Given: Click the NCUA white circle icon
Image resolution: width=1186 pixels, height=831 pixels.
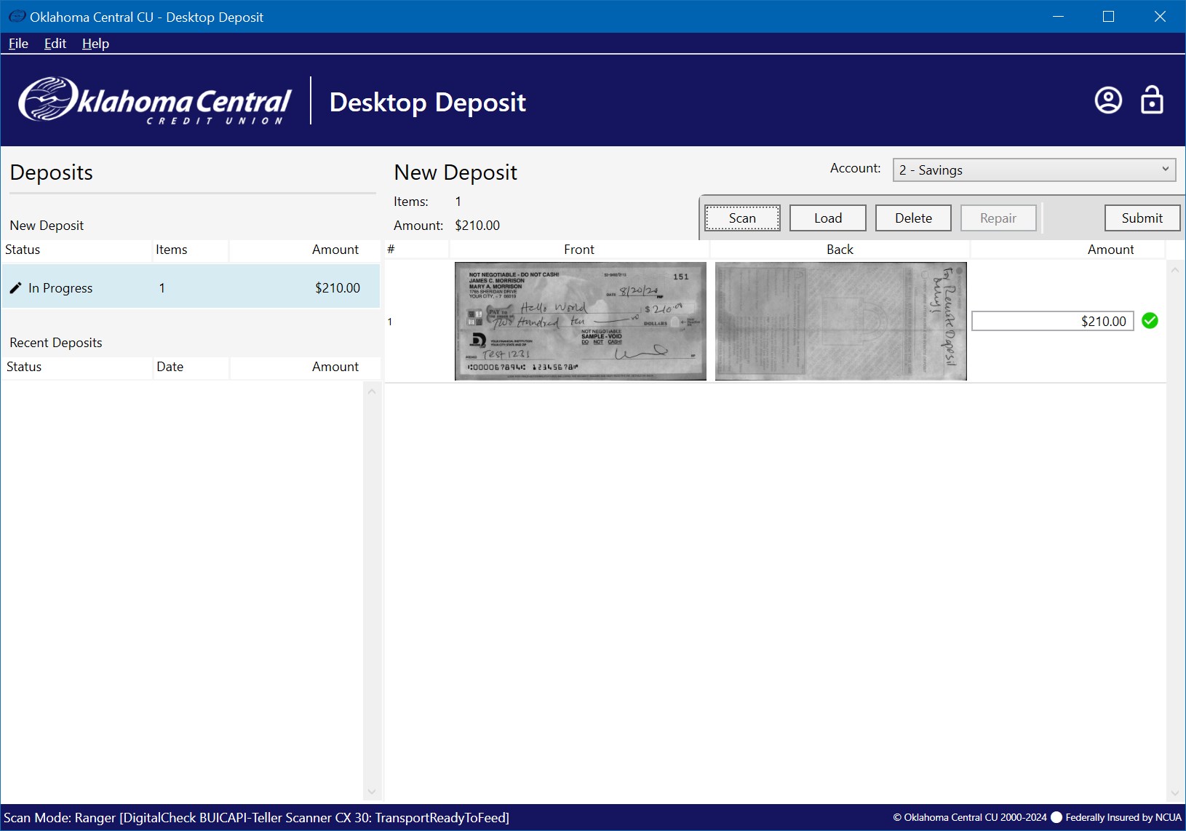Looking at the screenshot, I should pos(1056,817).
